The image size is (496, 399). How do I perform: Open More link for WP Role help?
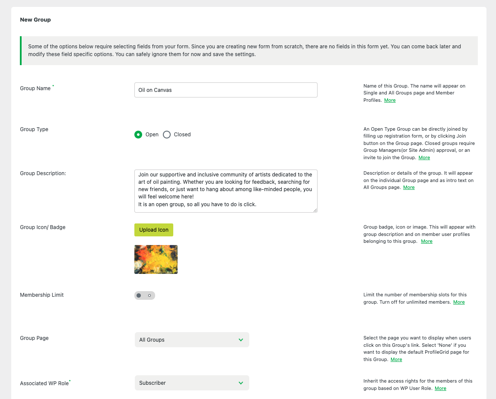pos(440,388)
